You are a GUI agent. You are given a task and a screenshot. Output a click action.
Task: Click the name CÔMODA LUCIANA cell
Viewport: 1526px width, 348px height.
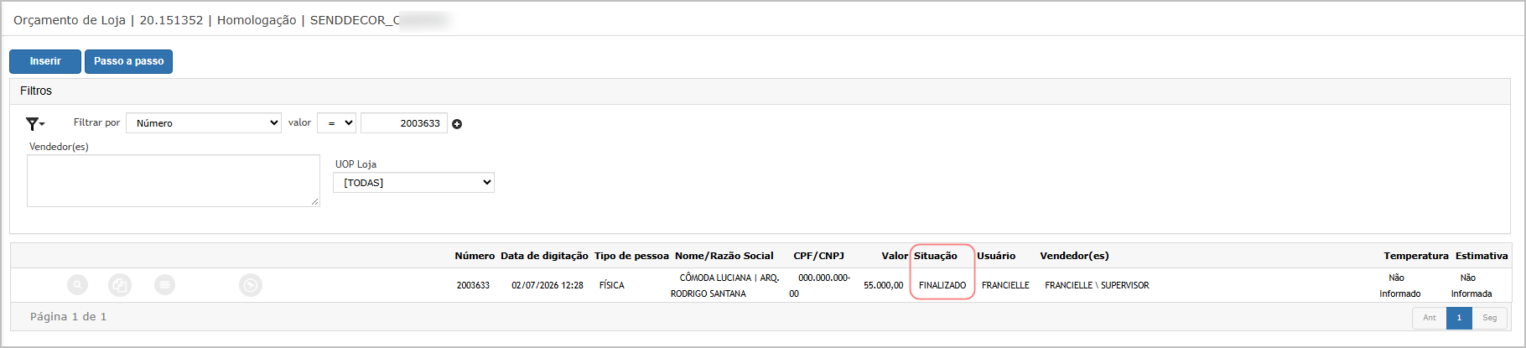tap(724, 285)
